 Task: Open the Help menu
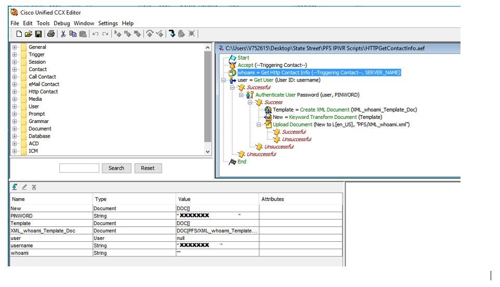click(x=127, y=23)
